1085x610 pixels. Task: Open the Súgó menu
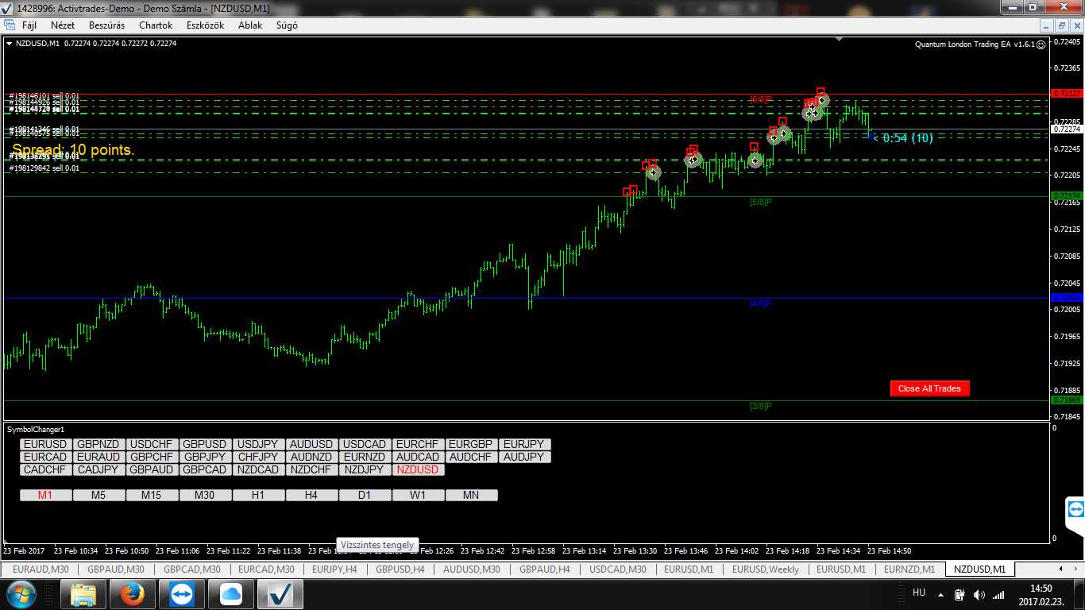[287, 25]
